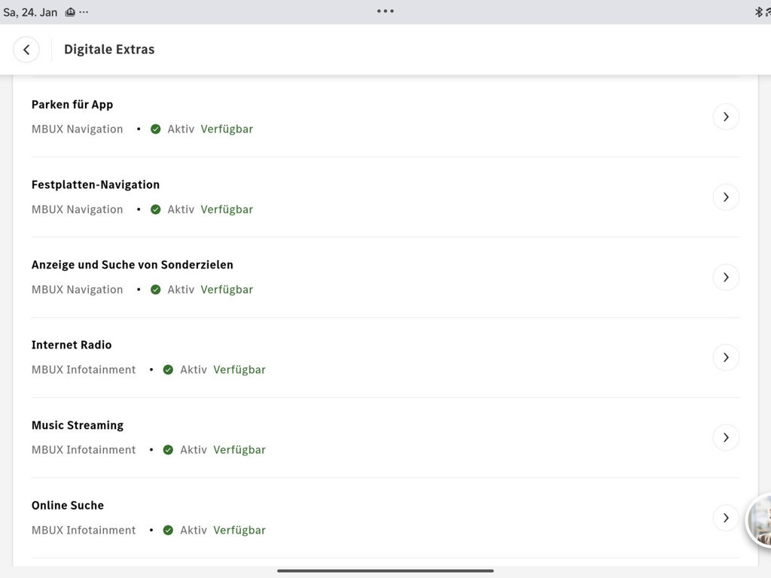
Task: Expand Internet Radio details via chevron
Action: [726, 357]
